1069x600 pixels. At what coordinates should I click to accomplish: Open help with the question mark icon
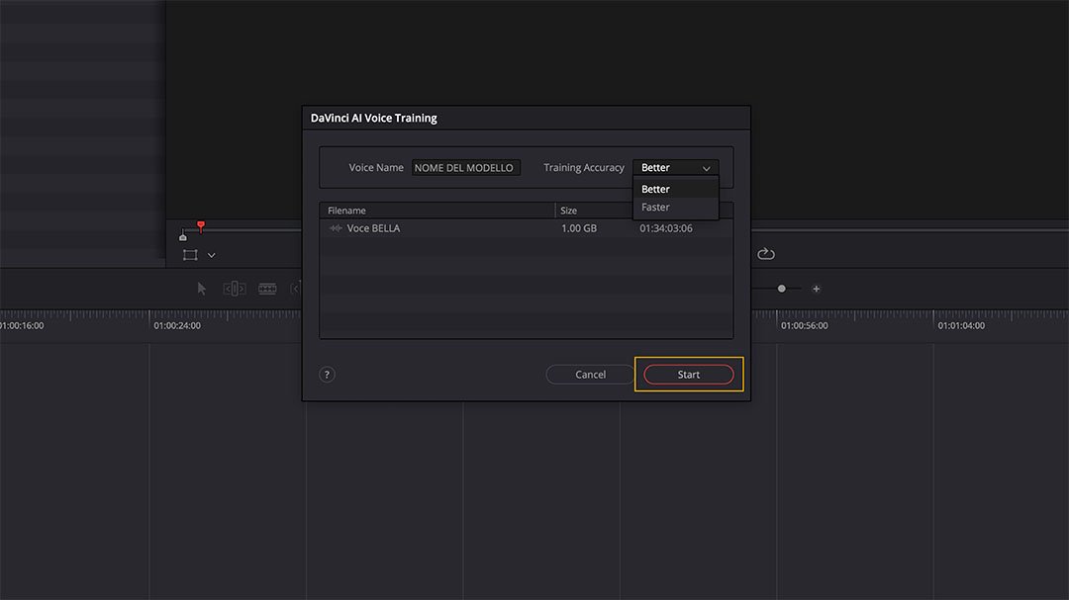pos(327,375)
